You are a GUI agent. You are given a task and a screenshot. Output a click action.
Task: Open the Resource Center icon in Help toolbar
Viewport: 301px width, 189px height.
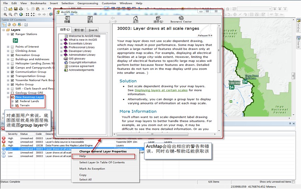(181, 19)
